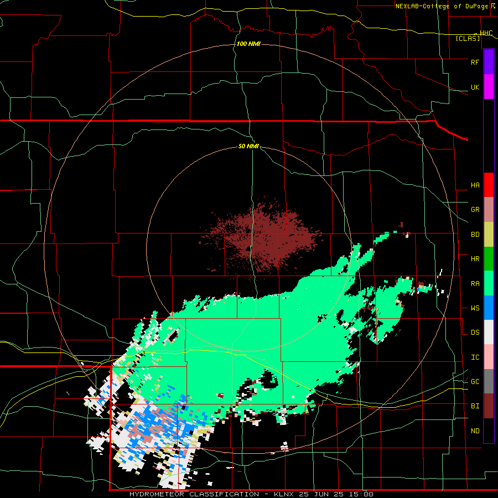
Task: Click the 100 NMI range ring label
Action: coord(248,44)
